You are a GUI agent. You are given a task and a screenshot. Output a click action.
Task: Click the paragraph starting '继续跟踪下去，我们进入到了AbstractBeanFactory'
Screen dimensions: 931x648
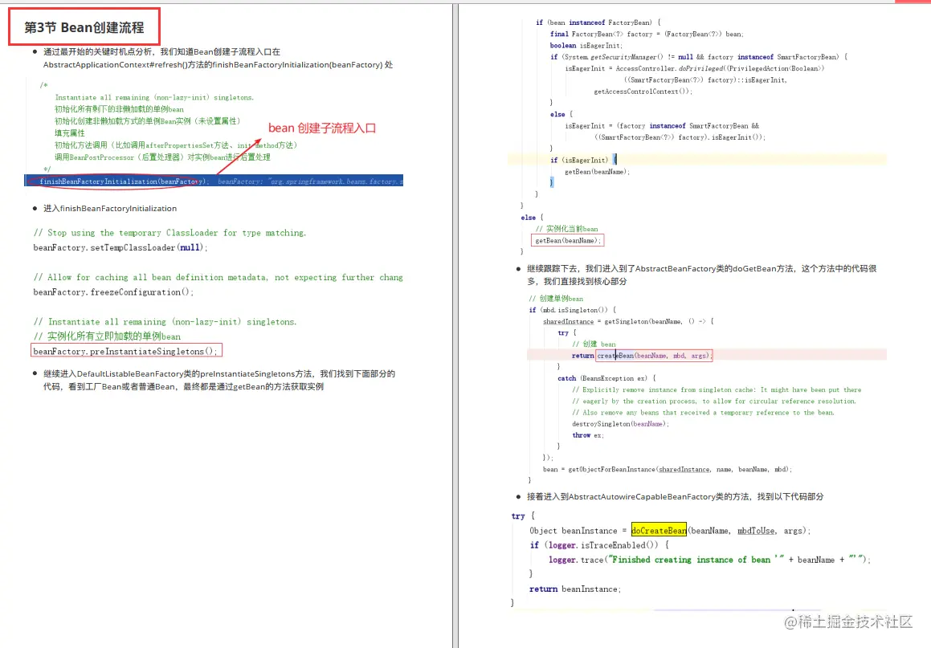click(x=702, y=275)
